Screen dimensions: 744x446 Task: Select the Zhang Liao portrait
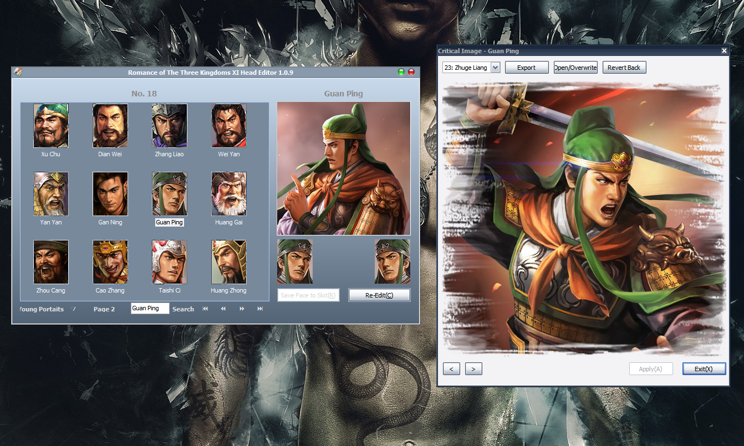click(170, 126)
